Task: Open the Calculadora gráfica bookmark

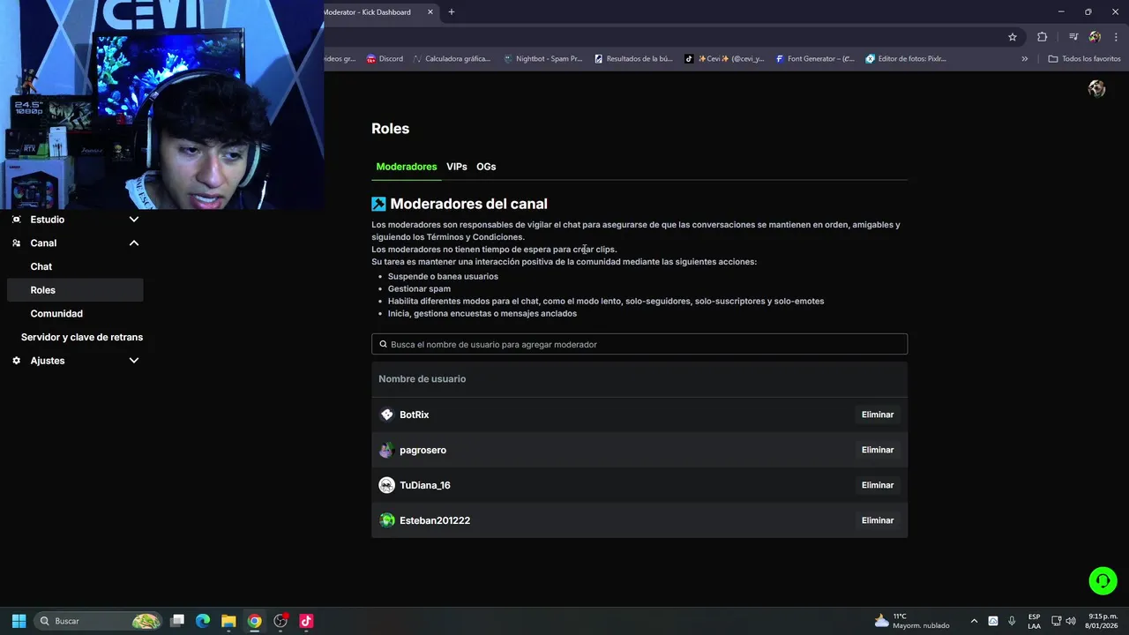Action: pos(452,59)
